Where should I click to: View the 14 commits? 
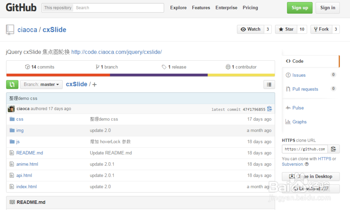40,67
